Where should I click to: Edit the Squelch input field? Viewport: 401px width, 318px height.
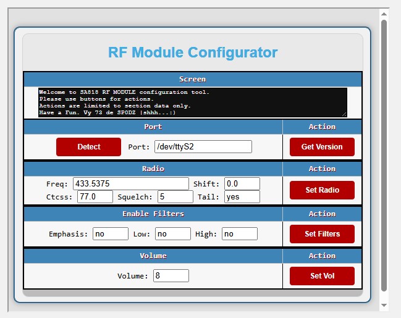[175, 197]
